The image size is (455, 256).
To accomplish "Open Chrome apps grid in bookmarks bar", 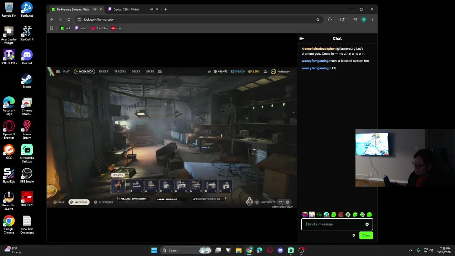I will tap(52, 28).
